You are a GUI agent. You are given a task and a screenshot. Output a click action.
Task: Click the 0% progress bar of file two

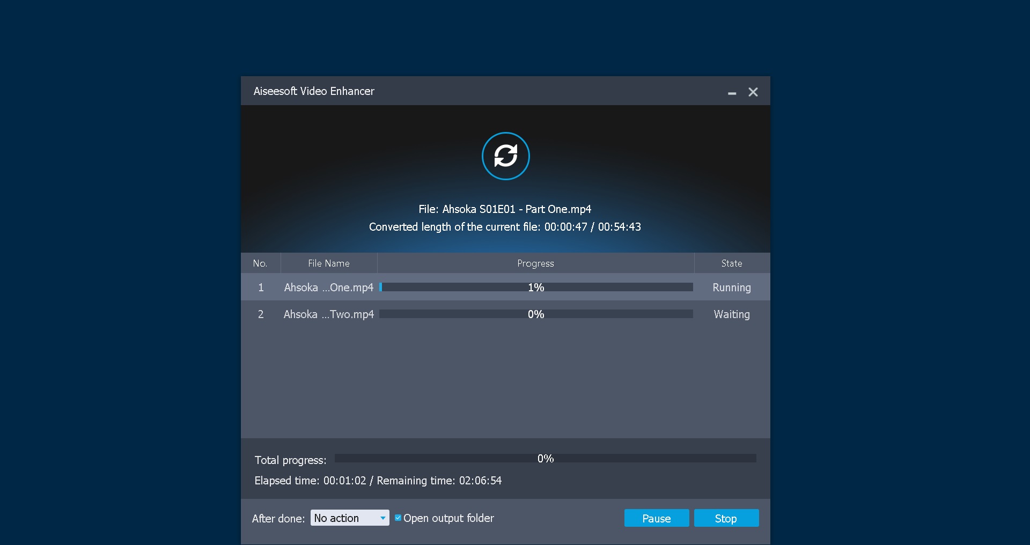point(536,314)
